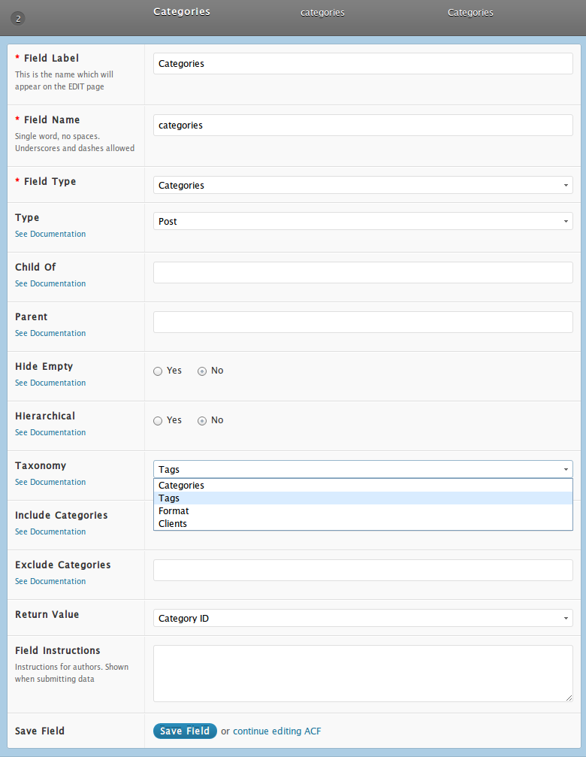Select No for Hierarchical
The image size is (586, 757).
[x=202, y=421]
